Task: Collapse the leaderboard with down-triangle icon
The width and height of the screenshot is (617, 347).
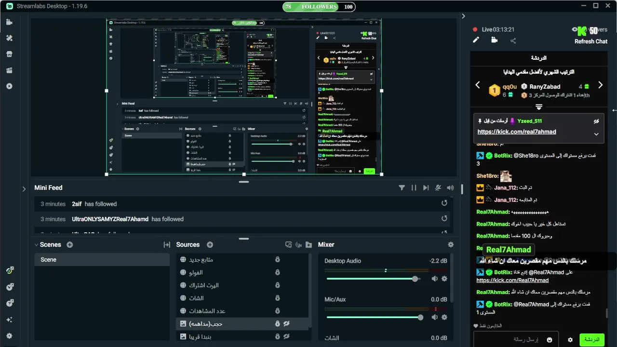Action: [x=539, y=107]
